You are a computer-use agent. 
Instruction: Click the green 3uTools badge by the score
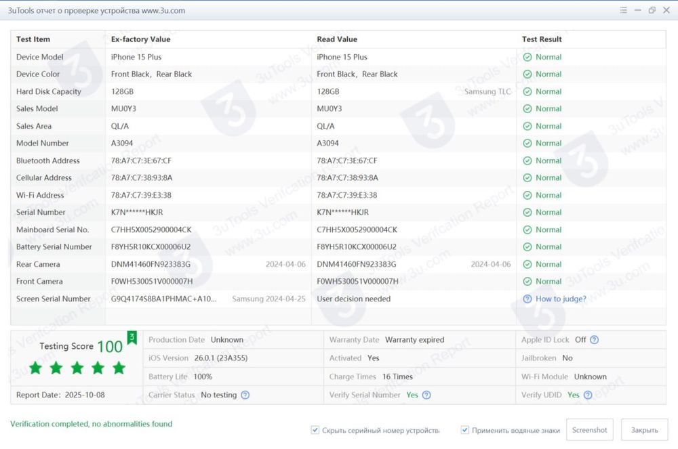(132, 338)
